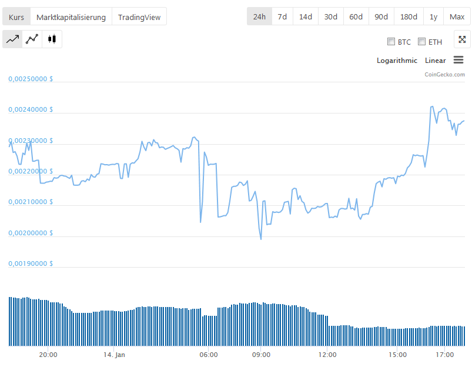Select the simple line chart icon
The width and height of the screenshot is (472, 367).
coord(12,39)
